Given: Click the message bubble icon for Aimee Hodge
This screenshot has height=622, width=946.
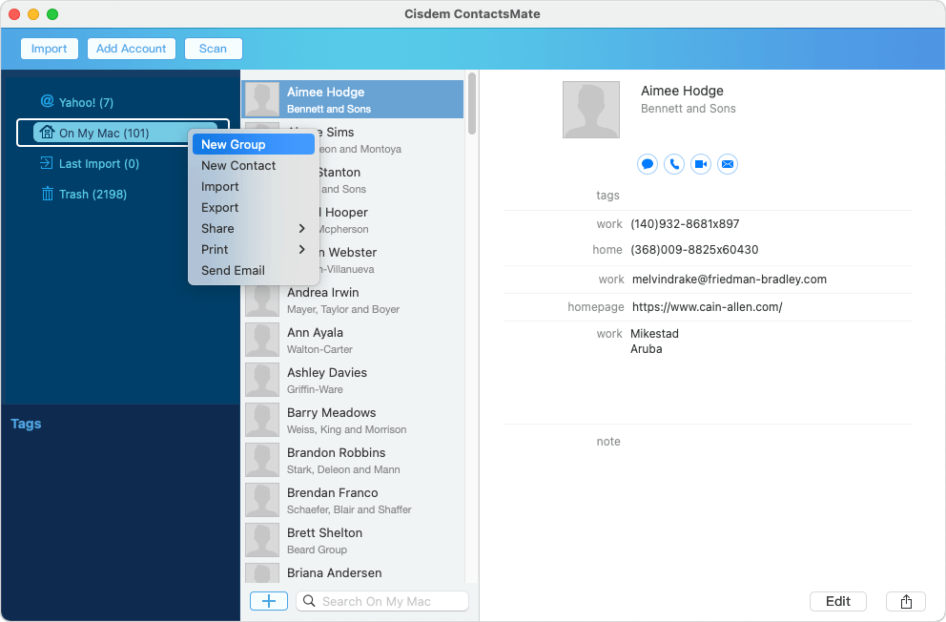Looking at the screenshot, I should [x=648, y=164].
